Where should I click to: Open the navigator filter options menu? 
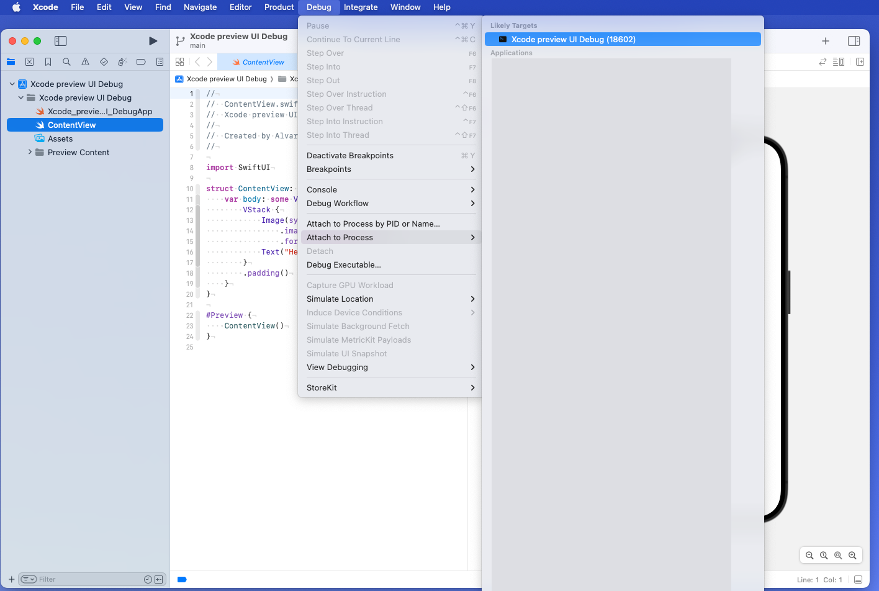(29, 579)
